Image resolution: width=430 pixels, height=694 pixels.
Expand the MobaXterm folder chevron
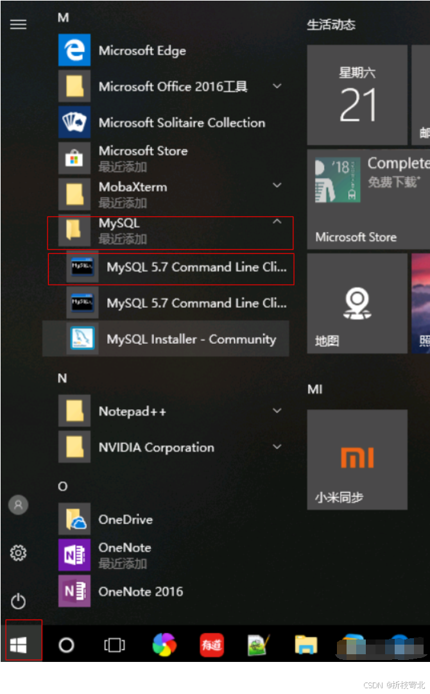point(277,185)
